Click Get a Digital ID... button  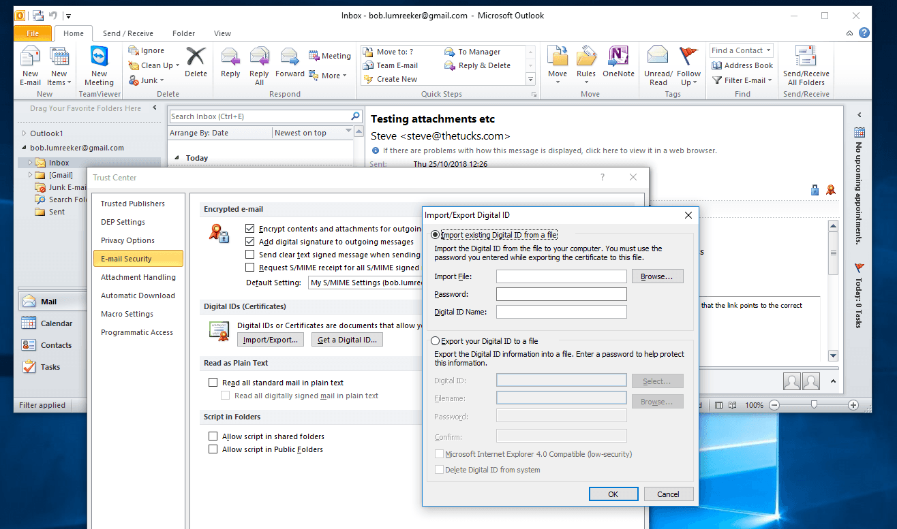pyautogui.click(x=347, y=340)
